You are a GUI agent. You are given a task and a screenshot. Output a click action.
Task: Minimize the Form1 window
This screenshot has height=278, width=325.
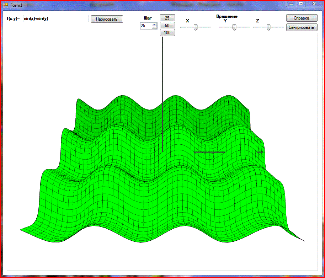click(292, 4)
